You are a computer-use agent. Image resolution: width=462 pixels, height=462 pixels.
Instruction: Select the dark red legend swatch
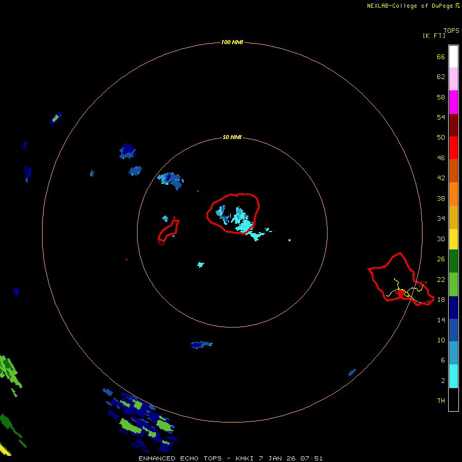click(453, 125)
